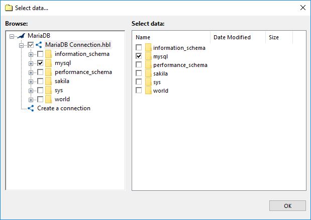Select information_schema label in Browse tree

tap(82, 54)
